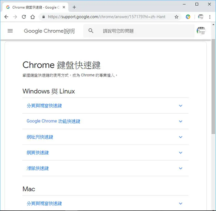The image size is (216, 211).
Task: Expand the first 分頁與視窗快速鍵 section under Windows
Action: click(x=106, y=105)
